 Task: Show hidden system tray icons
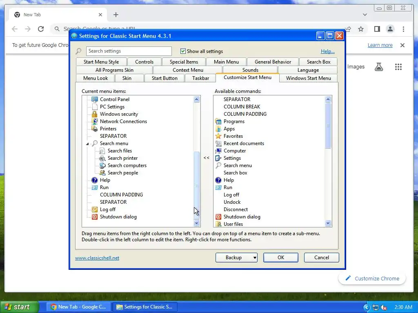tap(366, 307)
